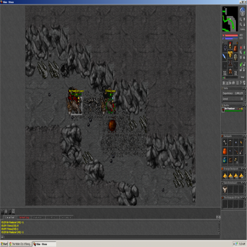Screen dimensions: 247x247
Task: Minimize the Skills panel
Action: tap(243, 88)
